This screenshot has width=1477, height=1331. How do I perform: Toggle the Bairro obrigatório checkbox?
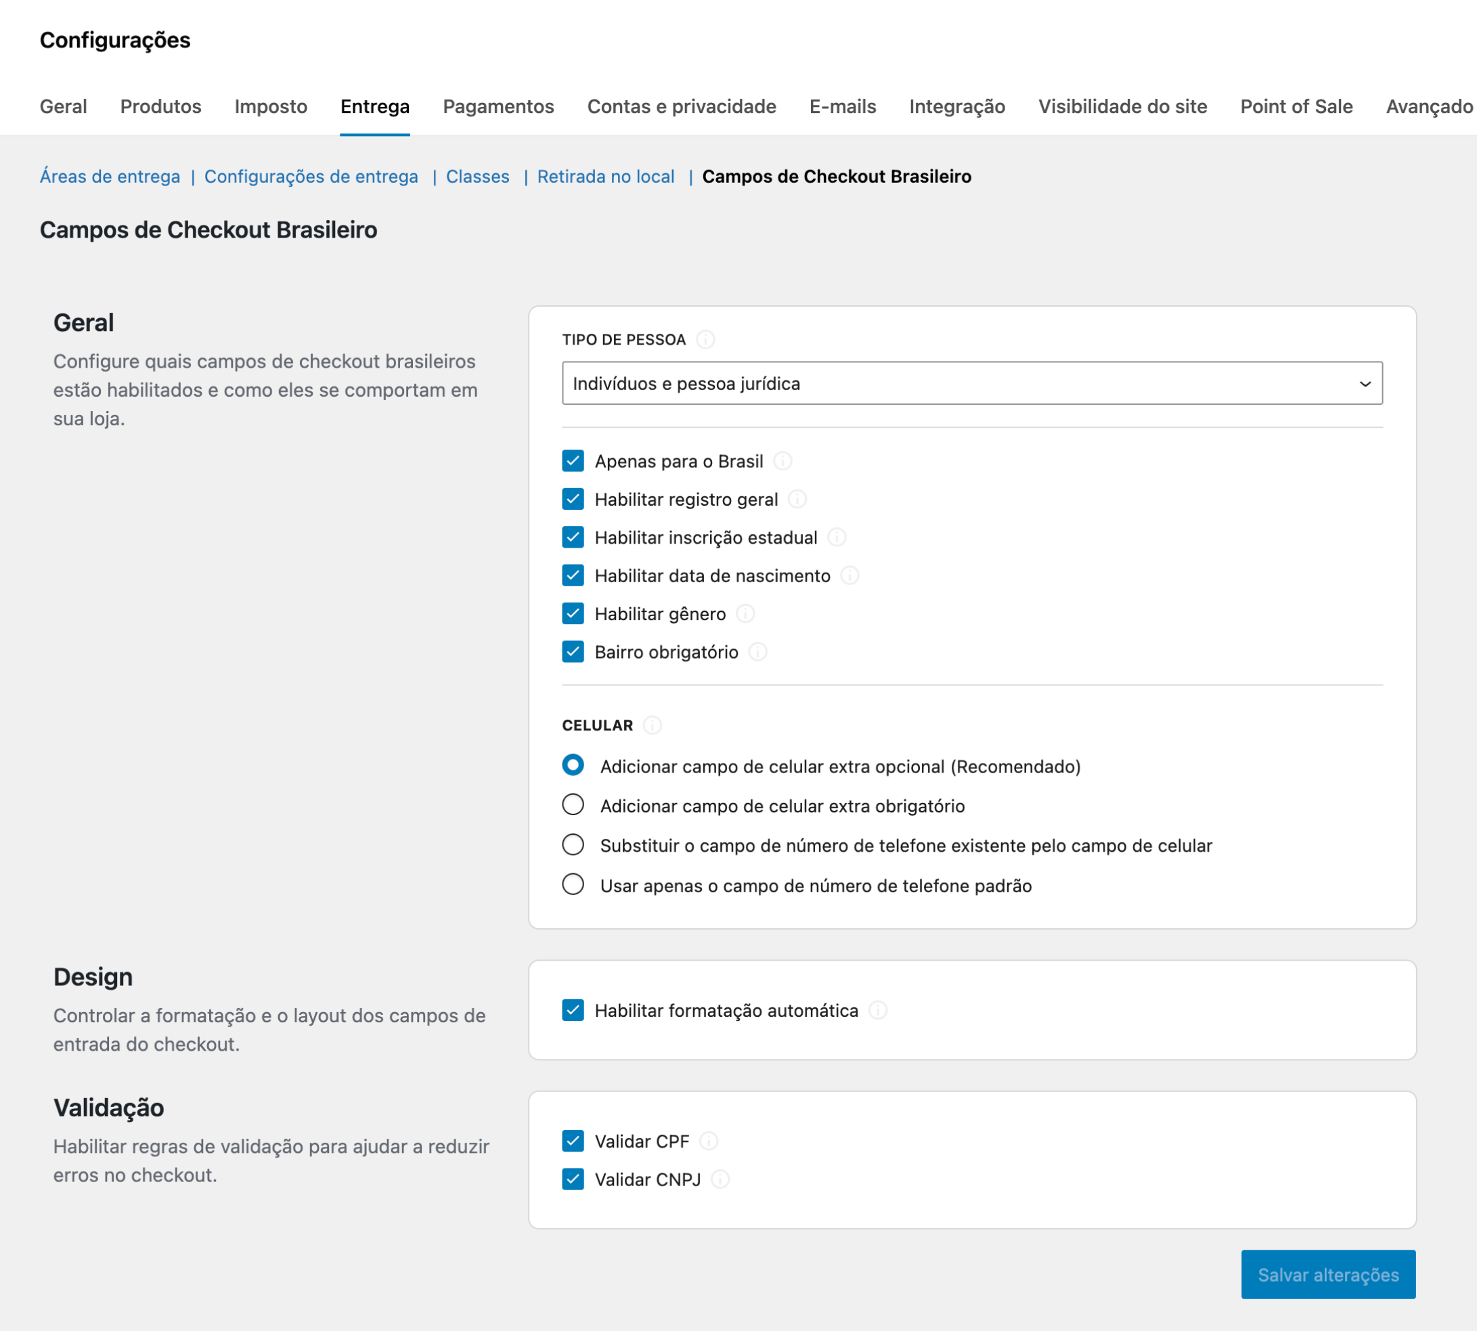[x=573, y=651]
